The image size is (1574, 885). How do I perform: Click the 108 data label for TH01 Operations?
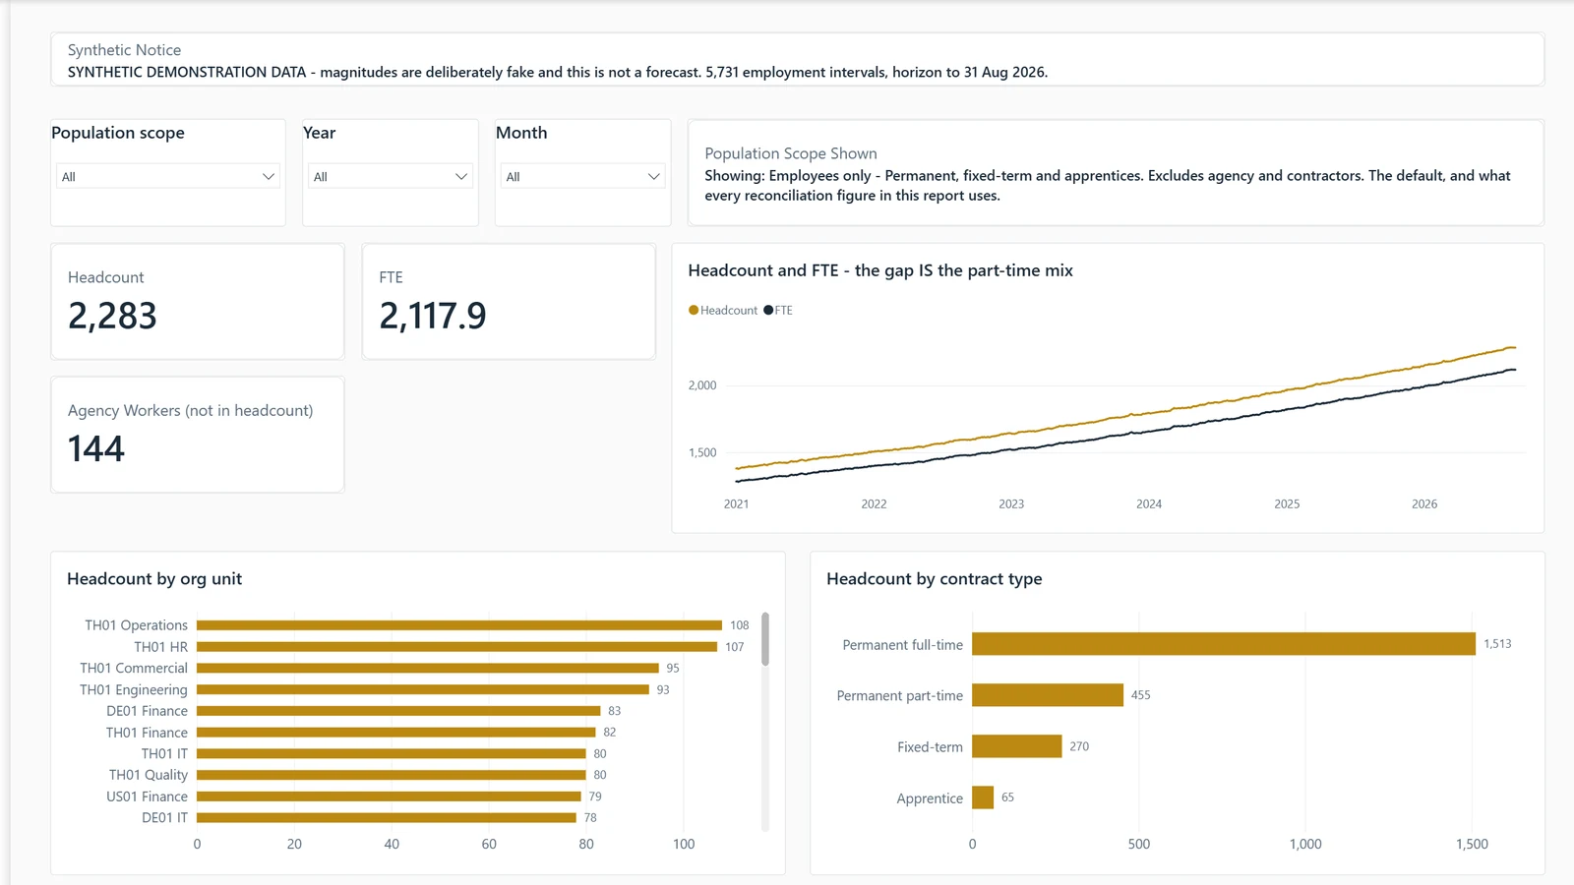click(740, 625)
